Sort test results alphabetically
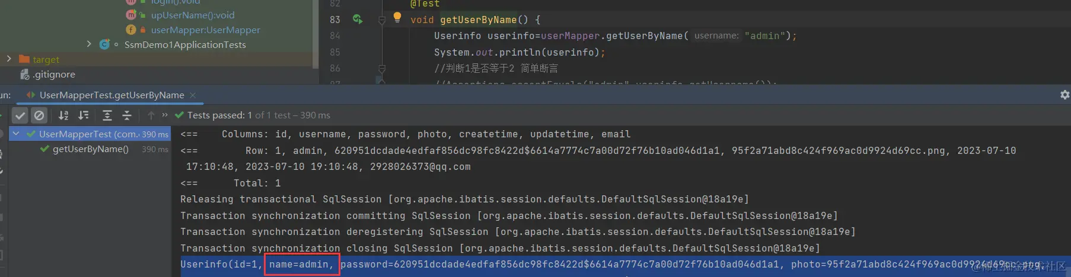 coord(63,115)
